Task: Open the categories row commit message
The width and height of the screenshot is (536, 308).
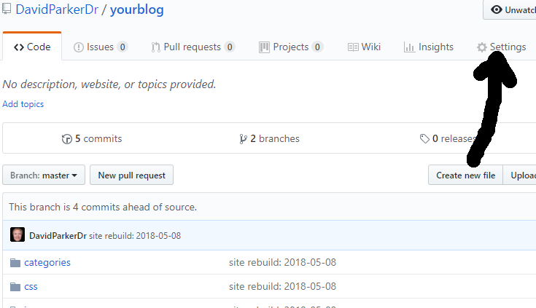Action: tap(282, 262)
